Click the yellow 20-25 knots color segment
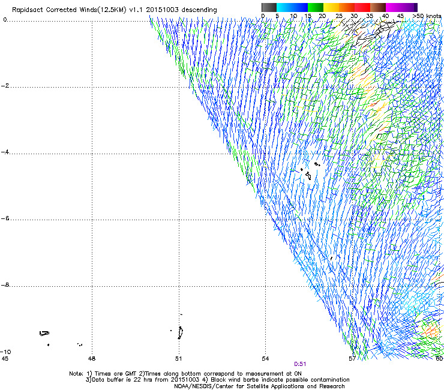 331,7
